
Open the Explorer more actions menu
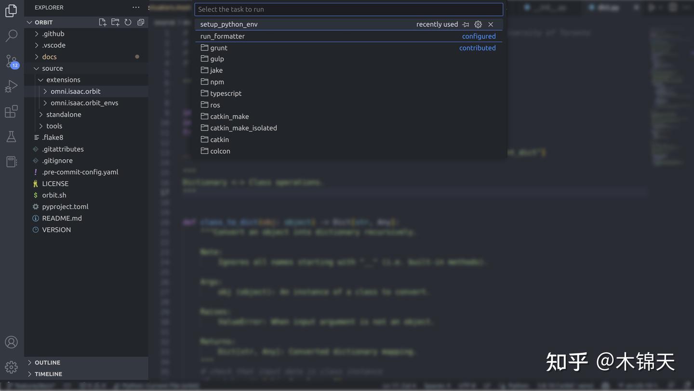click(x=135, y=7)
